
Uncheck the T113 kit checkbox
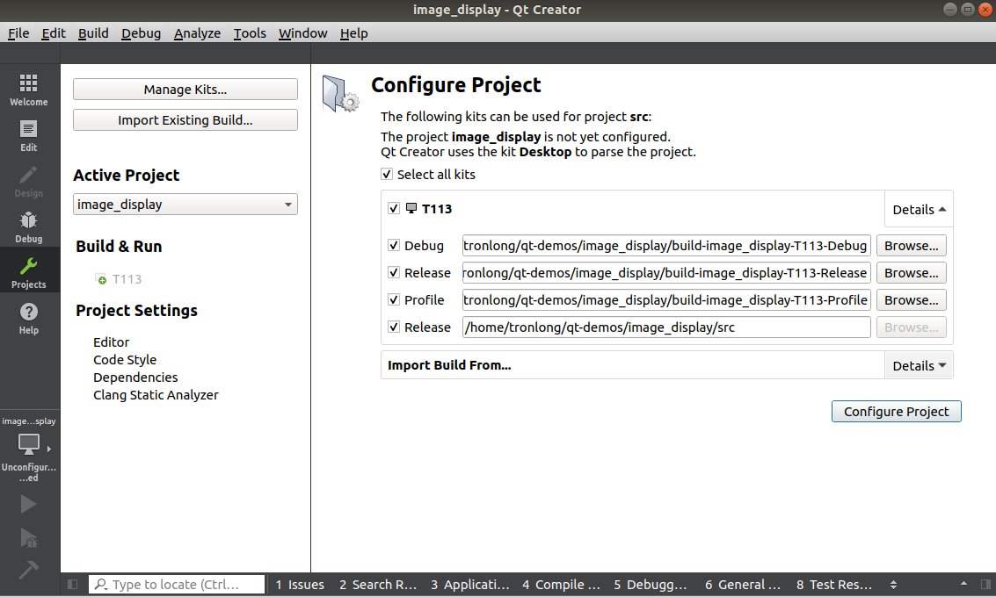393,208
